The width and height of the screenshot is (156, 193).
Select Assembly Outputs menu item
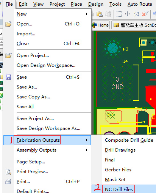pos(47,150)
